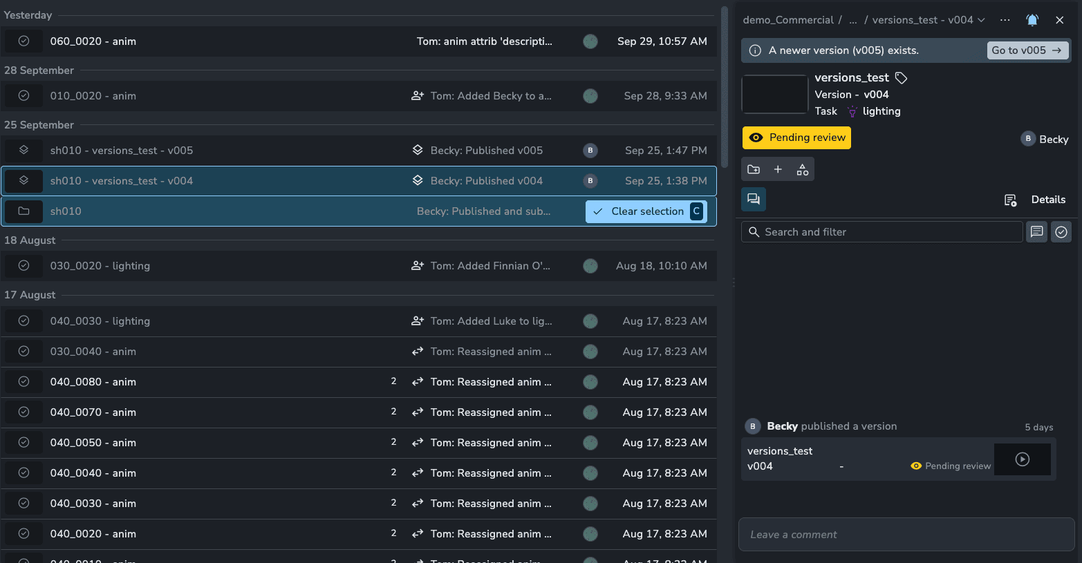
Task: Click the task icon on 040_0030 - anim
Action: (24, 504)
